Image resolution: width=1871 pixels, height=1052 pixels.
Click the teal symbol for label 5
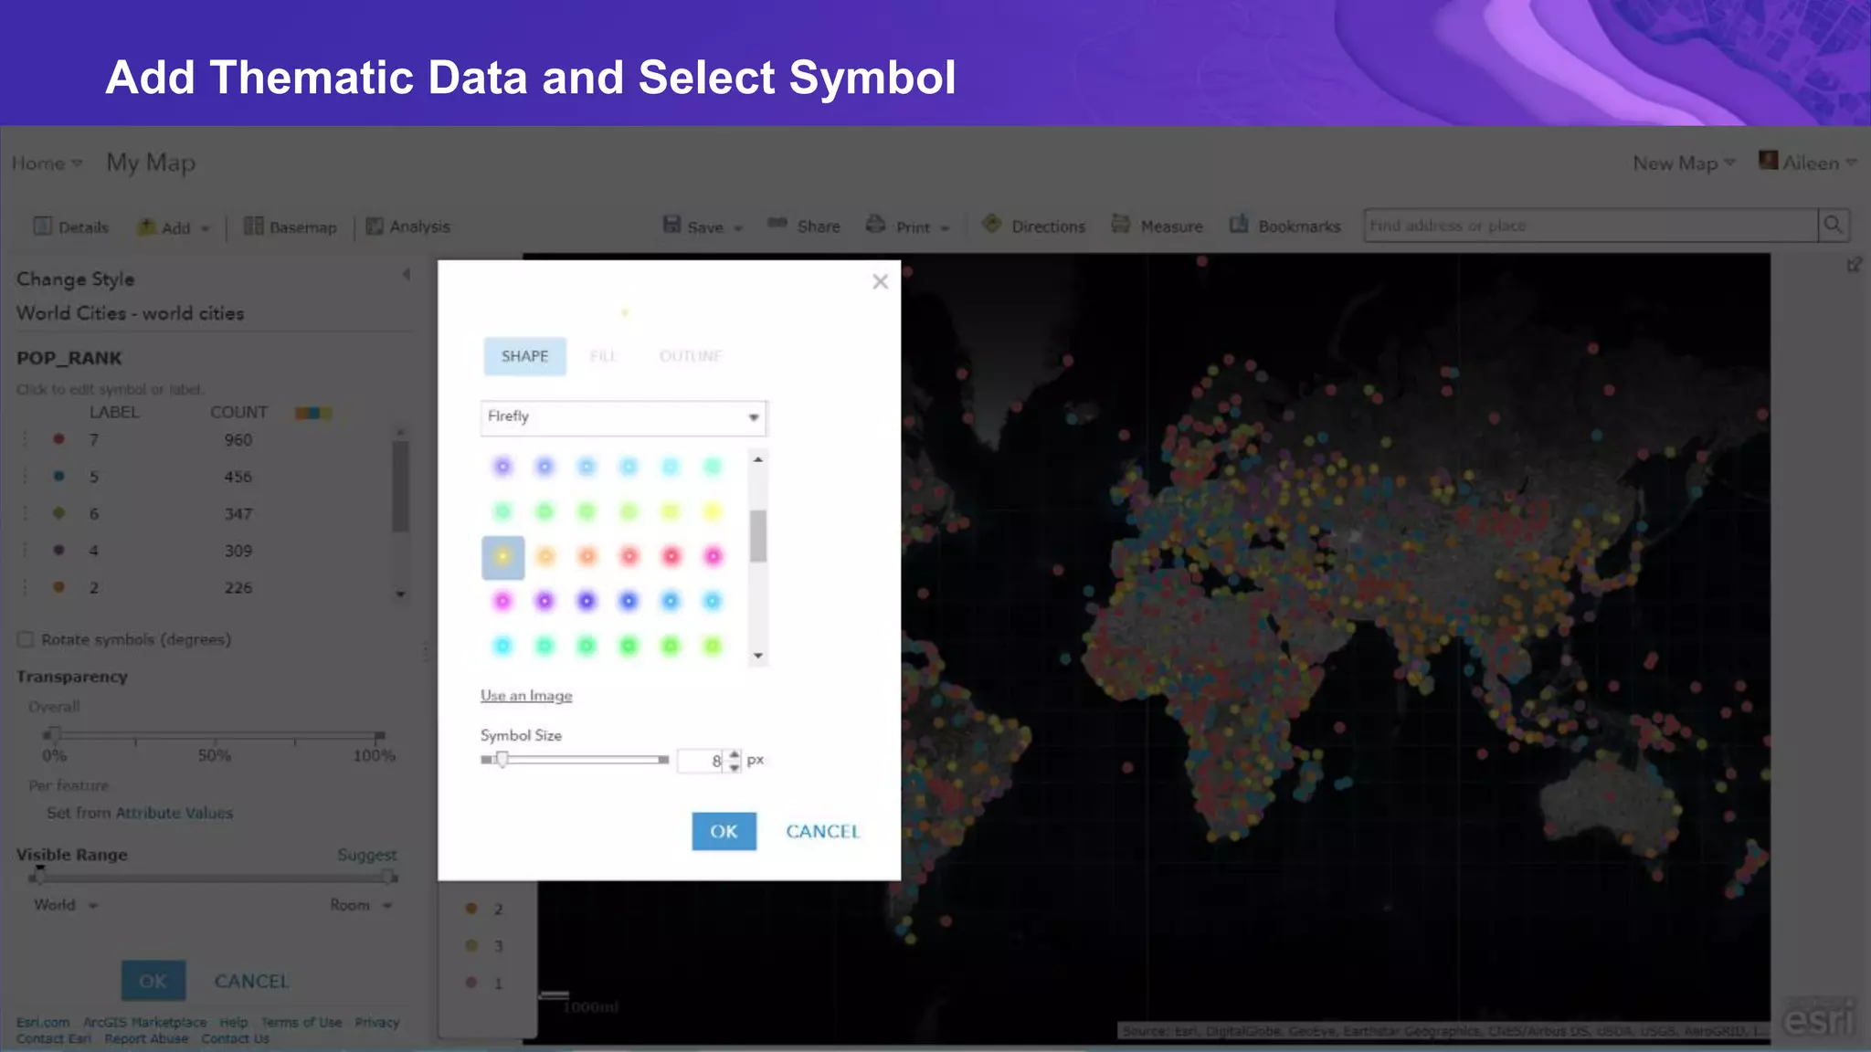pos(58,476)
